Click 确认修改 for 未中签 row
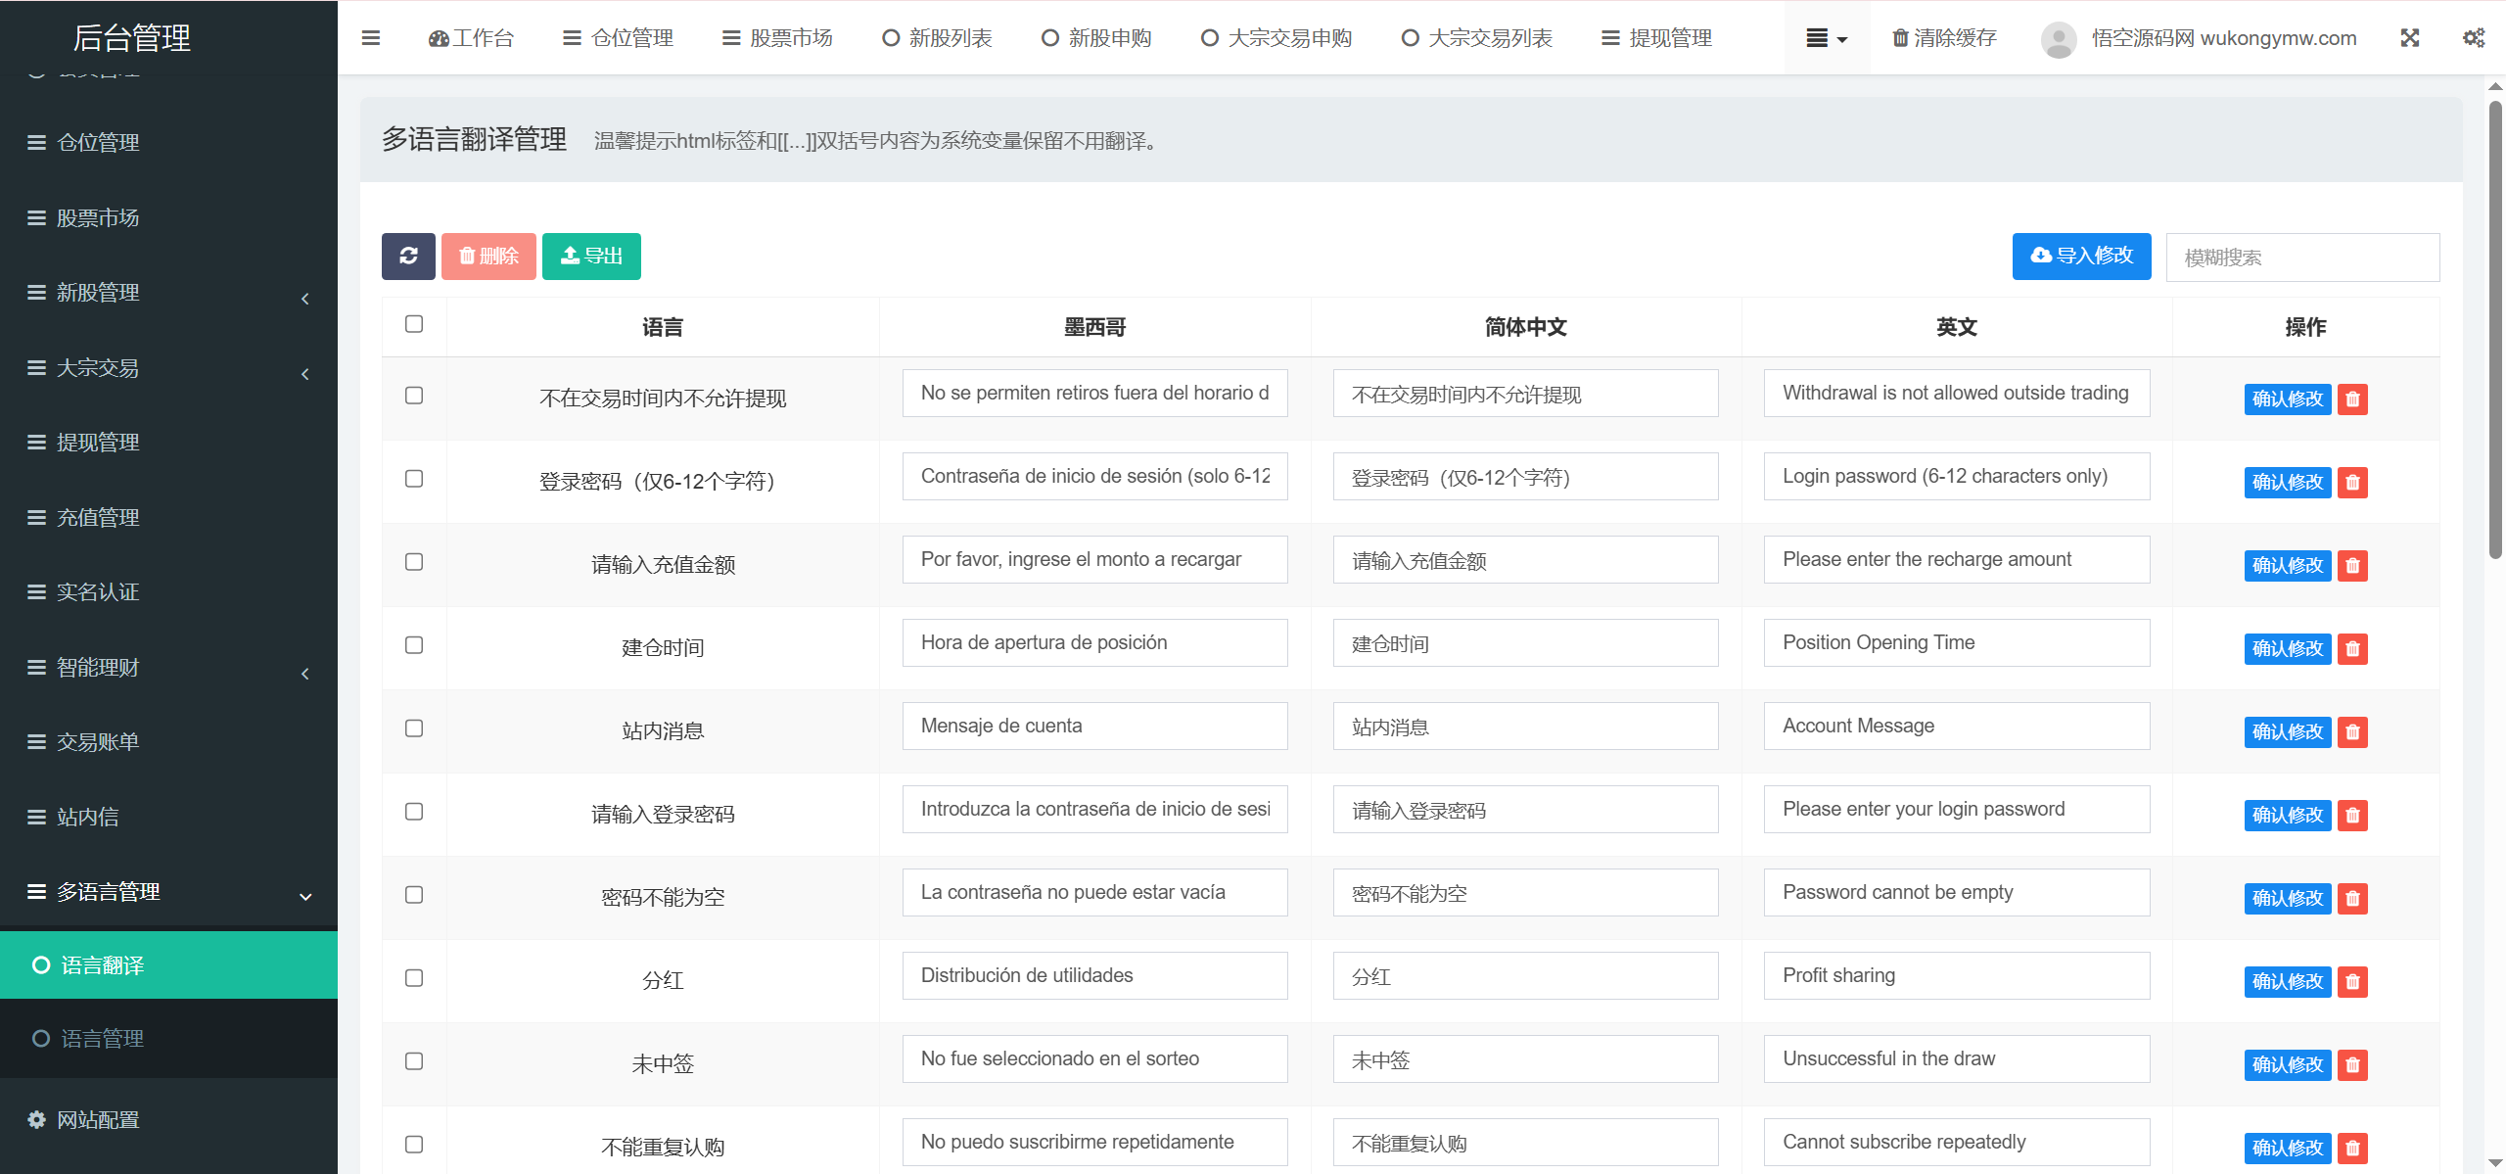Screen dimensions: 2506x1174 pyautogui.click(x=2287, y=1065)
